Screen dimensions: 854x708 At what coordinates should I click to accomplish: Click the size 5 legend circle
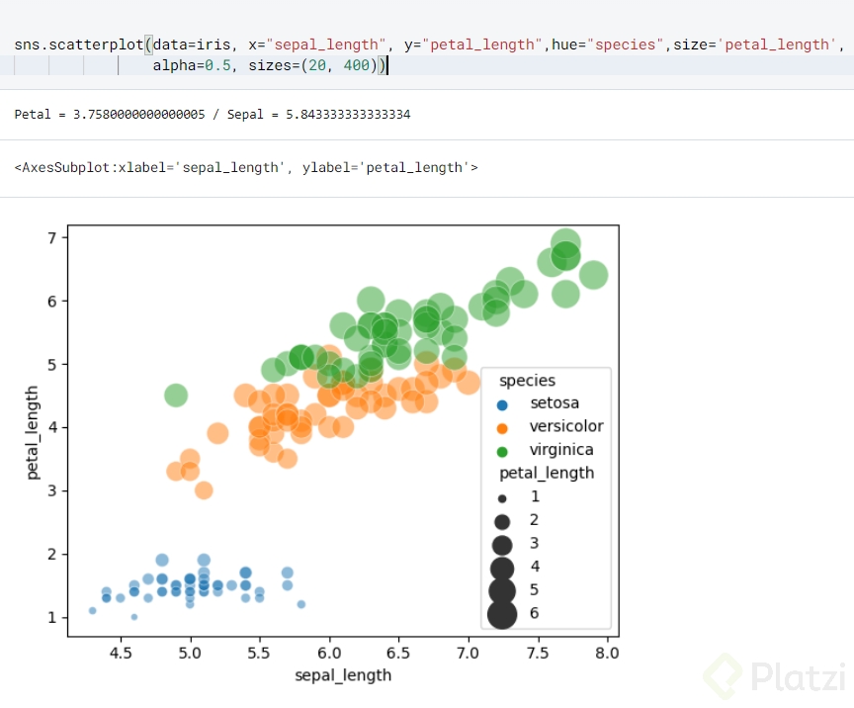(502, 590)
